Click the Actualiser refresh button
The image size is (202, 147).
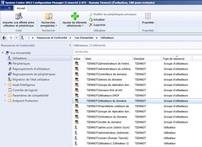coord(97,20)
